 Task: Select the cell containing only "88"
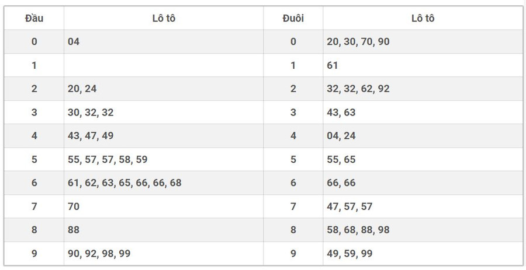click(x=74, y=230)
